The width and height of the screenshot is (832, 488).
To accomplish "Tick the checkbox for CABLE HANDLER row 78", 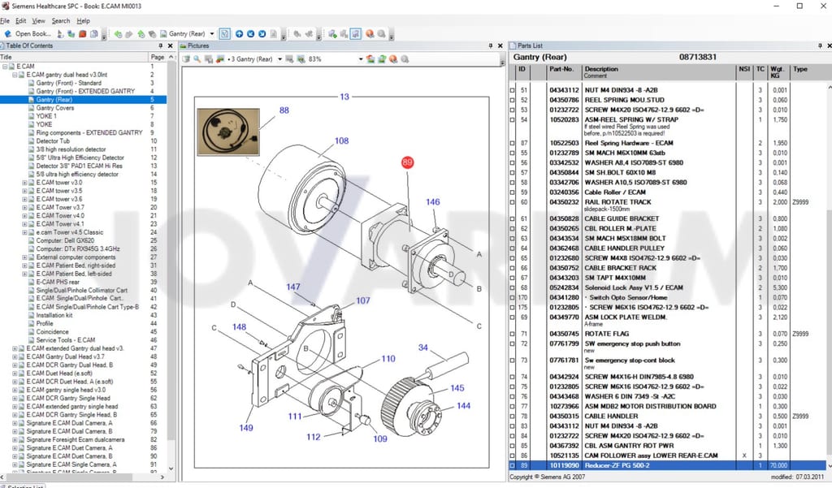I will [x=512, y=417].
